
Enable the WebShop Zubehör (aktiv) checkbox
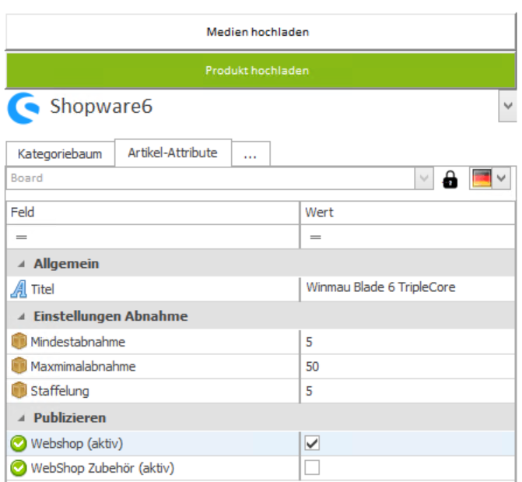click(312, 468)
